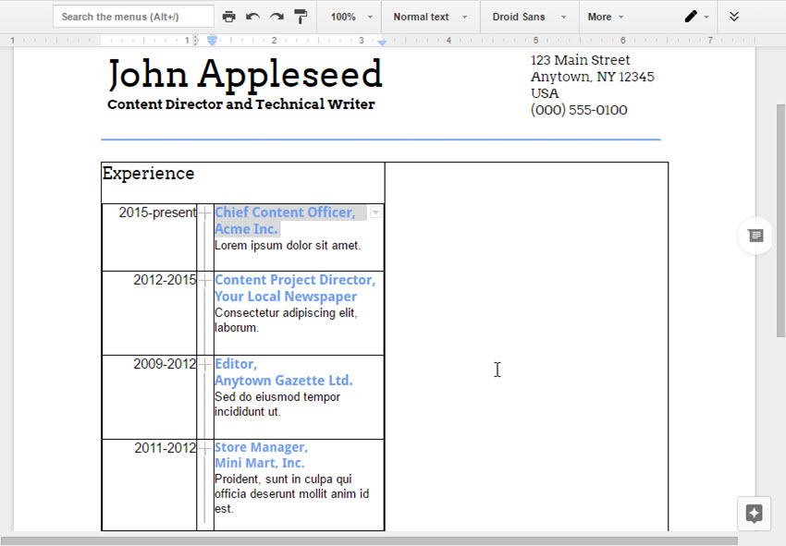The width and height of the screenshot is (786, 546).
Task: Click the Sed do eiusmod tempor description
Action: (277, 405)
